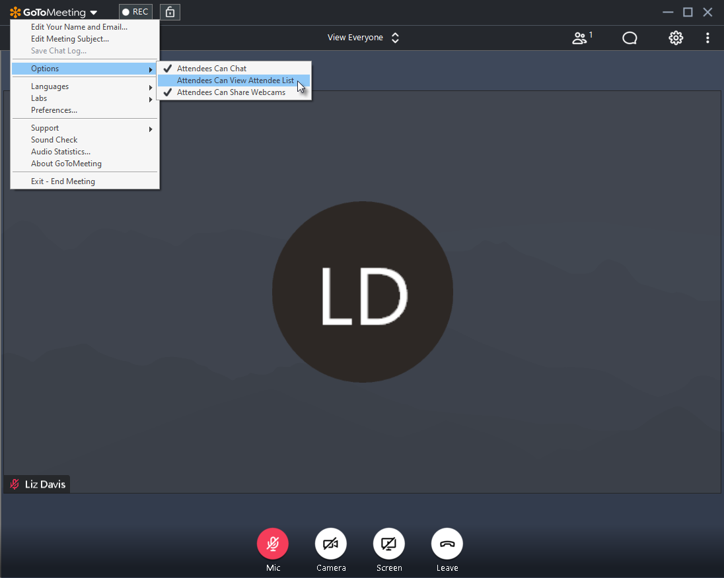Expand the Labs submenu
The height and width of the screenshot is (578, 724).
40,98
